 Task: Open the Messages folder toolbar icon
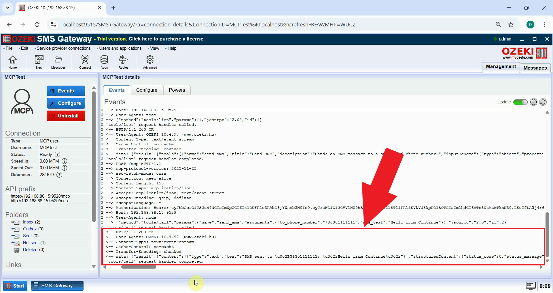[x=58, y=62]
